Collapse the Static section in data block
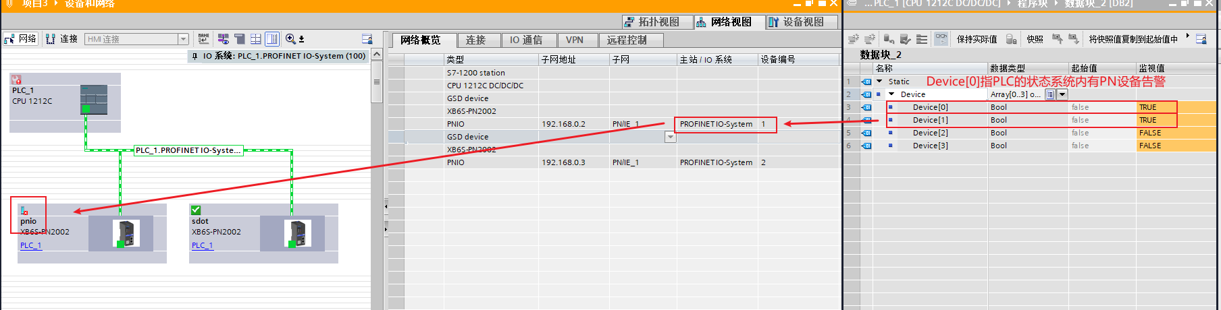 (x=879, y=82)
